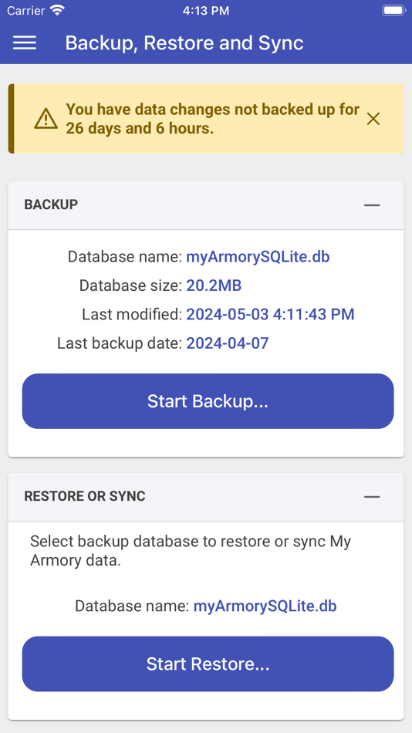Tap the Wi-Fi status icon
The image size is (412, 733).
tap(58, 10)
